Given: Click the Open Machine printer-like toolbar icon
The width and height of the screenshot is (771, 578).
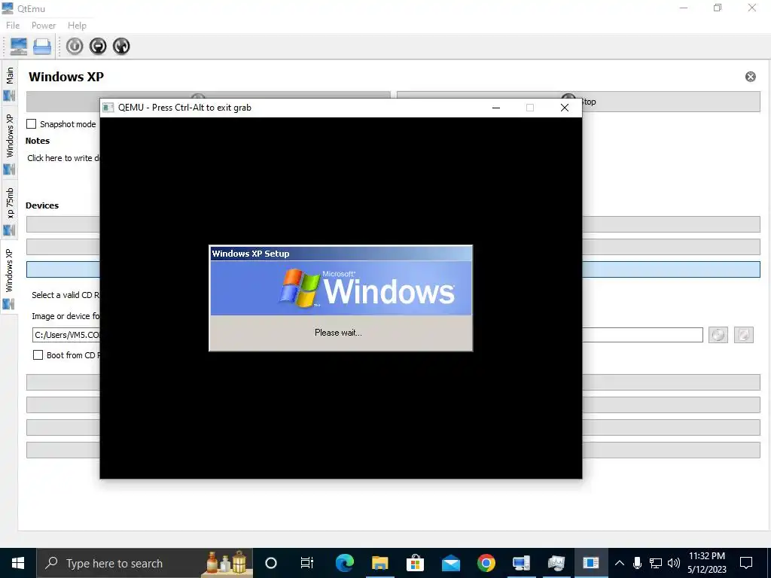Looking at the screenshot, I should pos(42,46).
